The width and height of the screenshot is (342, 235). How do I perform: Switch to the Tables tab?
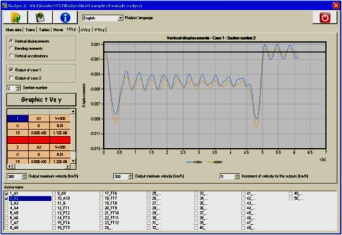click(x=44, y=30)
